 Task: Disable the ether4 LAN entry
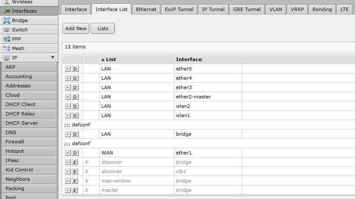(x=75, y=78)
